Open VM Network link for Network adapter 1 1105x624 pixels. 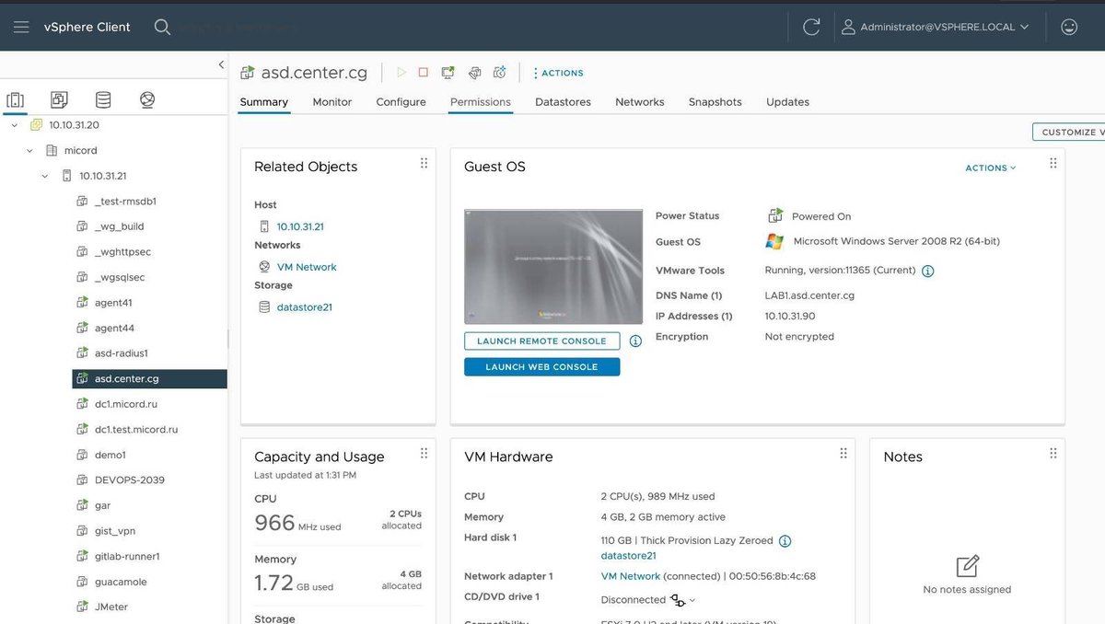point(631,577)
